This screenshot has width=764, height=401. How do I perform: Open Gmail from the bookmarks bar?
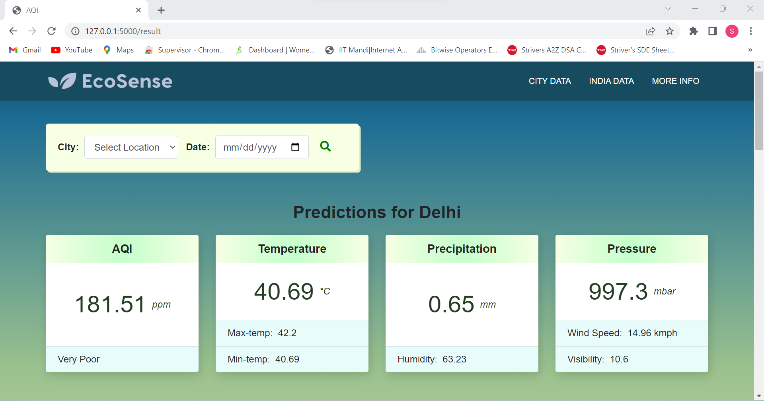[x=25, y=50]
